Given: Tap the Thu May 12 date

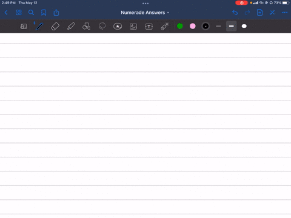Looking at the screenshot, I should pyautogui.click(x=28, y=3).
